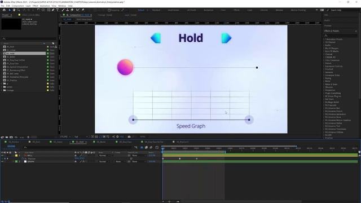Select the Brush tool
Screen dimensions: 361x203
pyautogui.click(x=63, y=10)
